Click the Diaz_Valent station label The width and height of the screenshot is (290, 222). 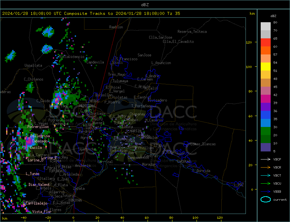tap(39, 185)
